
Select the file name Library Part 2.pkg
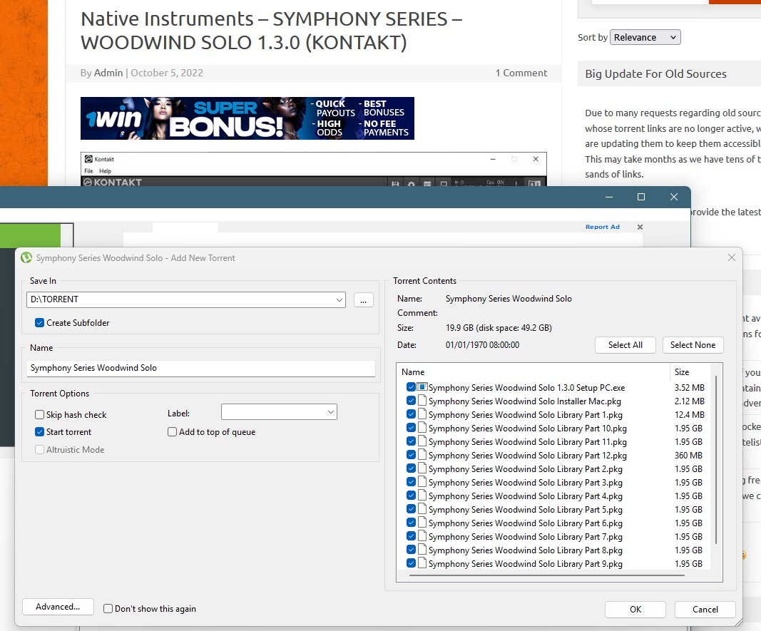526,469
